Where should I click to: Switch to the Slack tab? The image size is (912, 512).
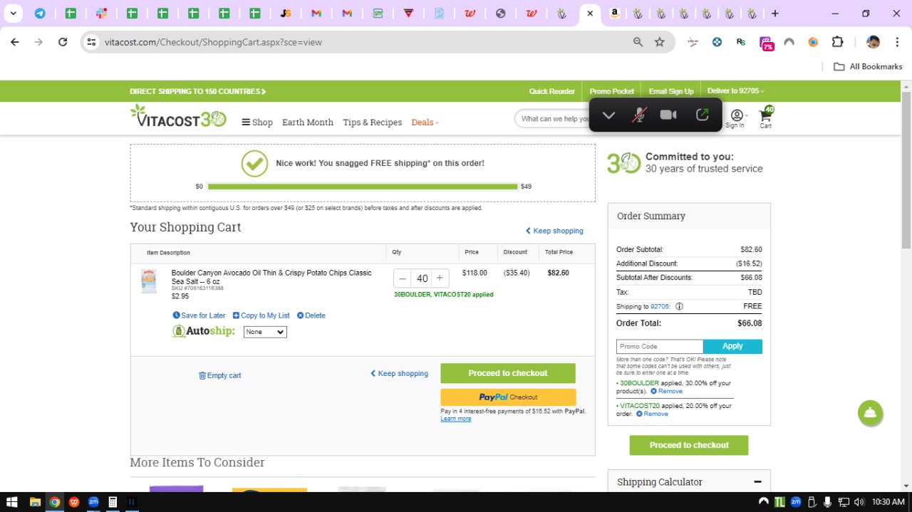pyautogui.click(x=101, y=13)
